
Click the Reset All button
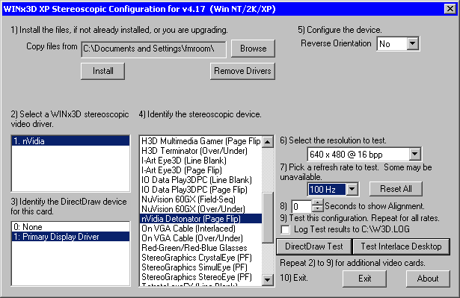click(396, 189)
